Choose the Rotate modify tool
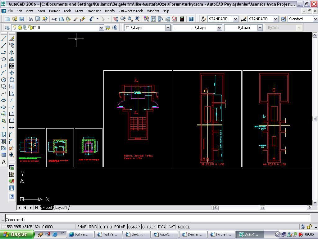 12,80
